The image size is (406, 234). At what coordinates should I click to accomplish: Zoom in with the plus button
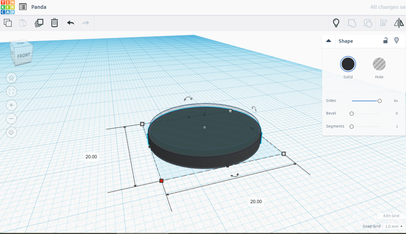tap(11, 105)
